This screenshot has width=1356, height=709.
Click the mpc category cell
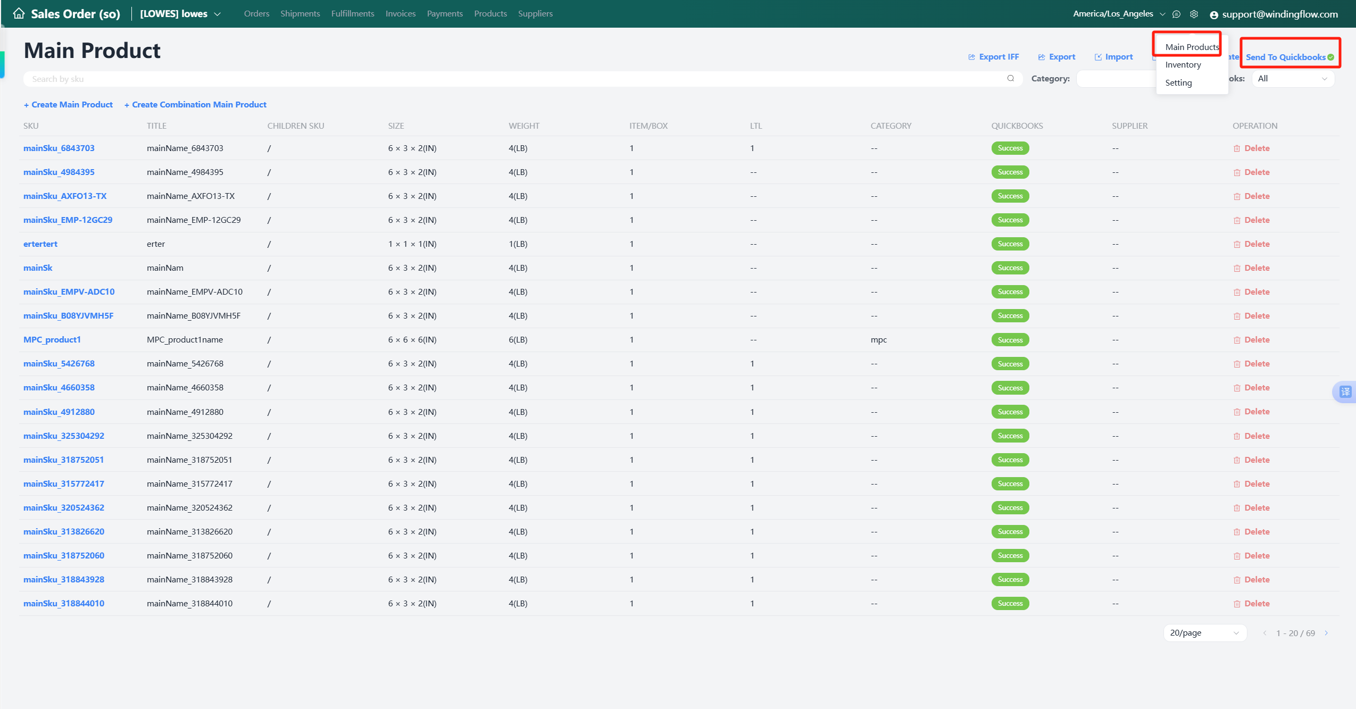click(x=878, y=340)
